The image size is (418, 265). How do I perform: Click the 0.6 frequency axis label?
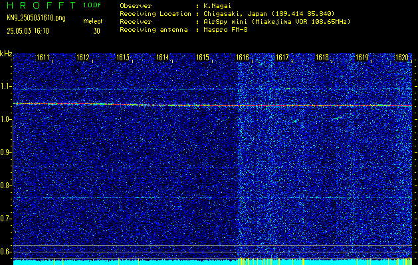point(5,252)
